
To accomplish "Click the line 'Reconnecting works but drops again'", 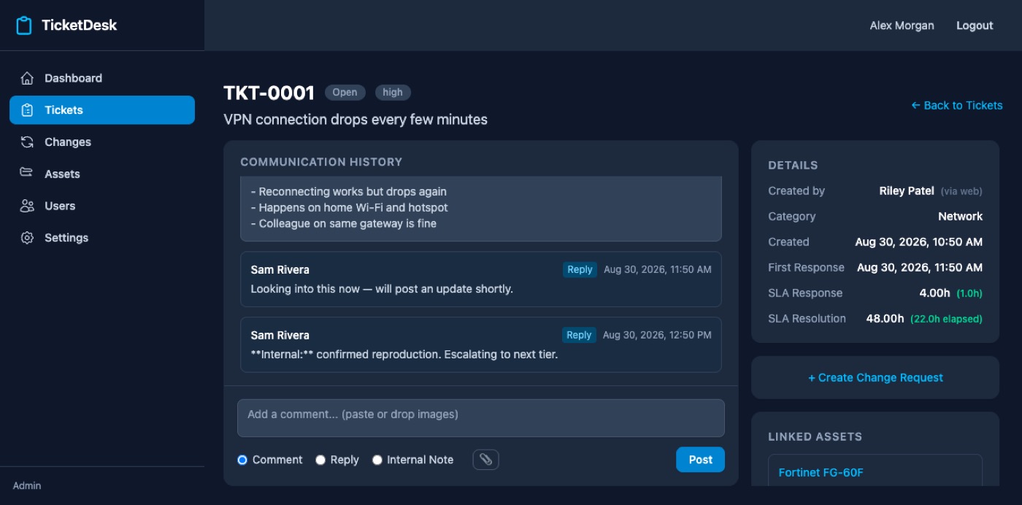I will pos(349,191).
